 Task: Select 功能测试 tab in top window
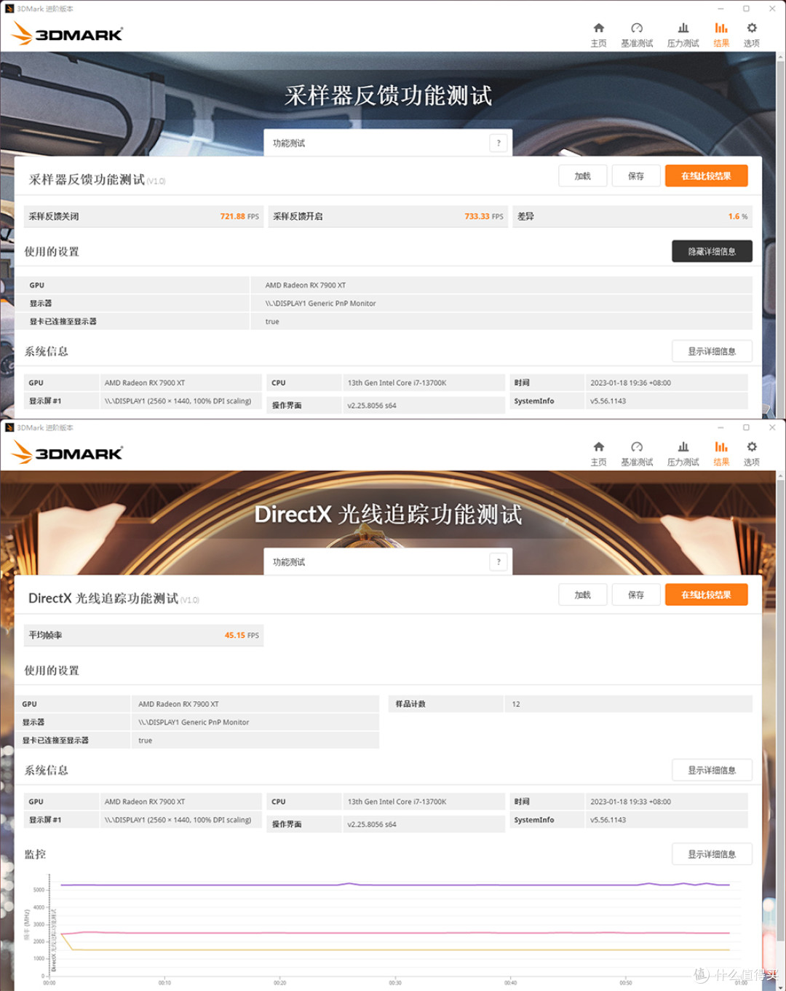pyautogui.click(x=388, y=143)
